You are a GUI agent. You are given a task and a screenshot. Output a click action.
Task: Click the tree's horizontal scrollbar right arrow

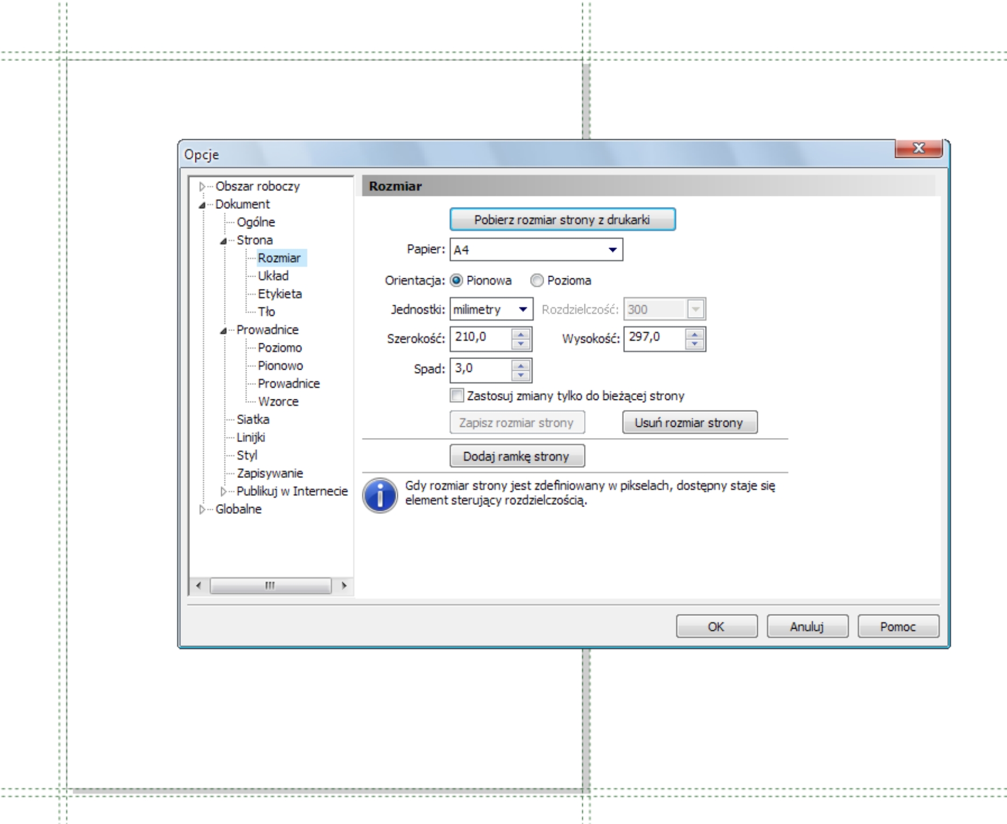344,586
